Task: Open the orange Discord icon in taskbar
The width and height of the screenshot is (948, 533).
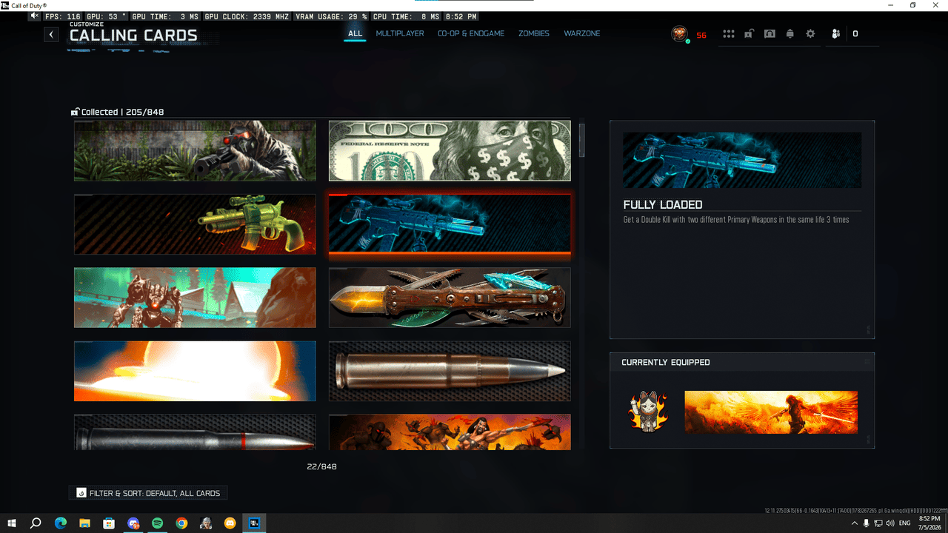Action: [230, 523]
